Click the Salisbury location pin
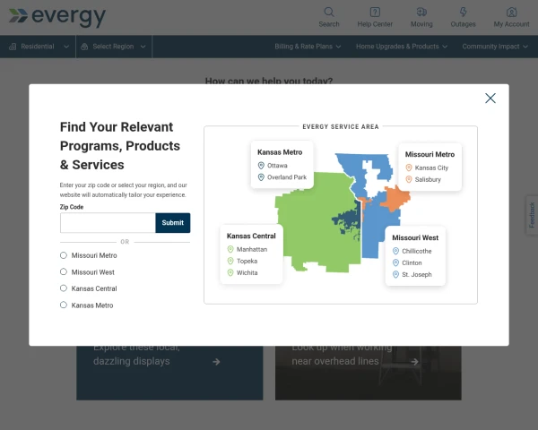This screenshot has width=538, height=430. point(409,179)
